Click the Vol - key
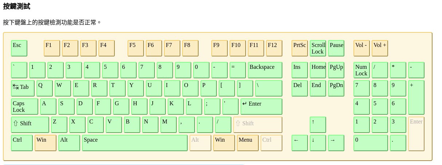442x165 pixels. (x=361, y=48)
